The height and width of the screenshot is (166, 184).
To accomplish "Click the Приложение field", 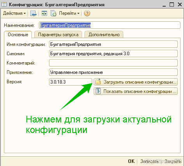I will pos(113,72).
